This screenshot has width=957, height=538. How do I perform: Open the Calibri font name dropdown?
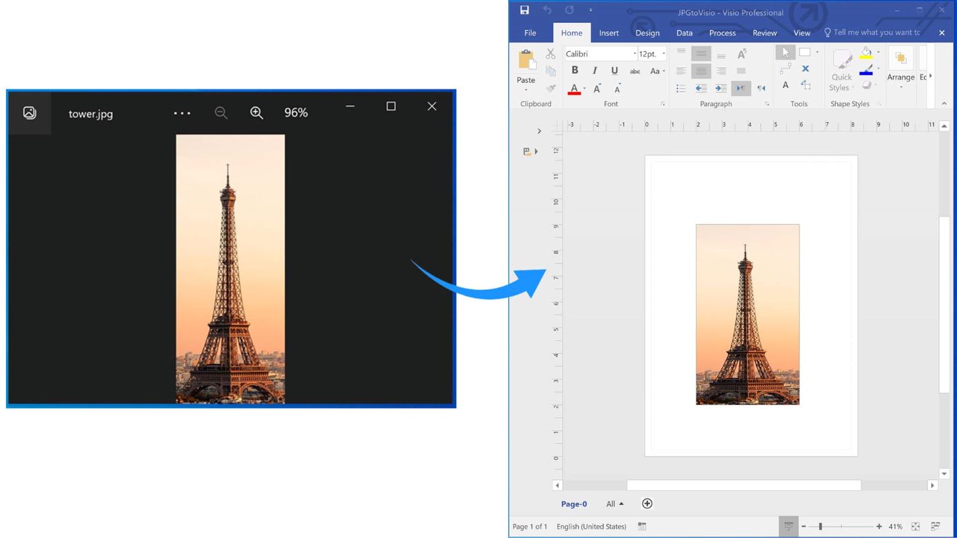pyautogui.click(x=634, y=54)
